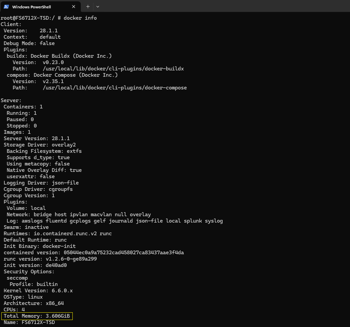Click the Architecture x86_64 line
The image size is (350, 327).
pos(33,303)
